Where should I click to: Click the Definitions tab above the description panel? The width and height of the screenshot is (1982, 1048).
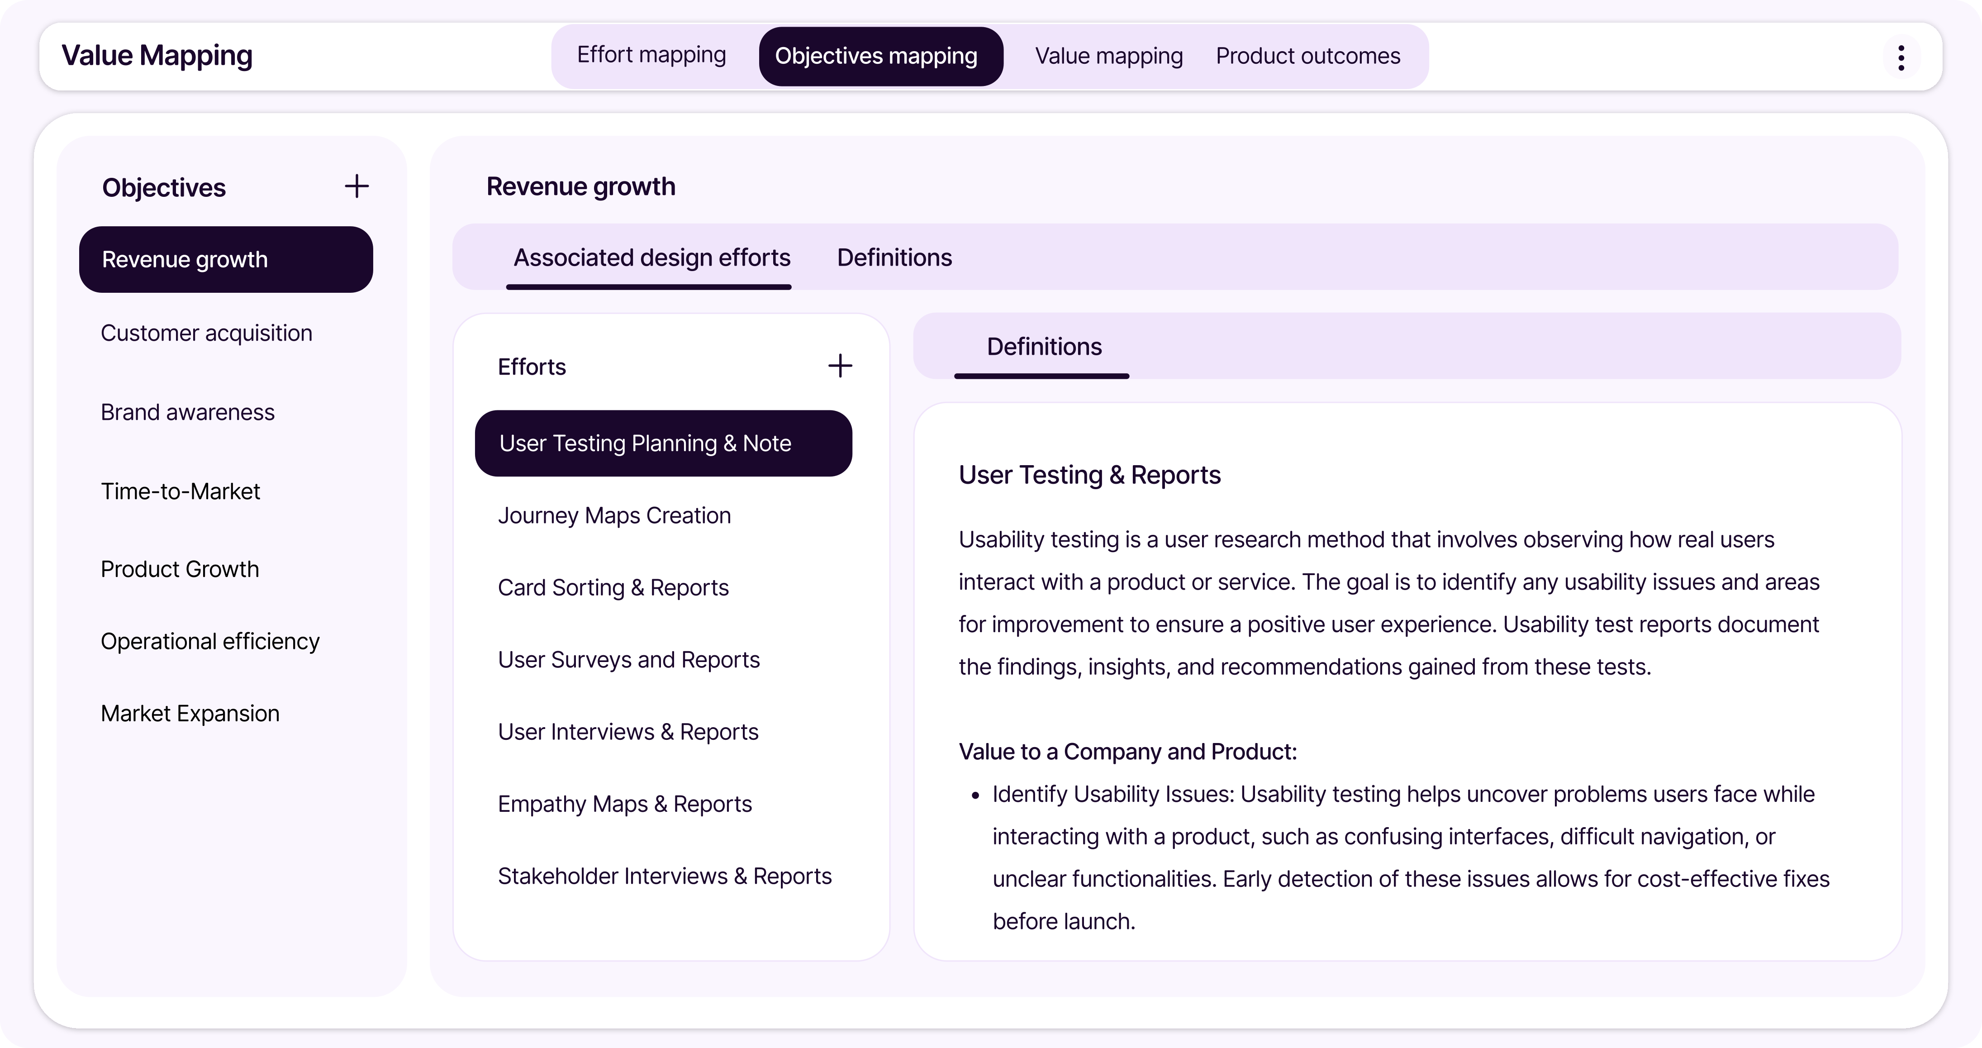point(1043,347)
